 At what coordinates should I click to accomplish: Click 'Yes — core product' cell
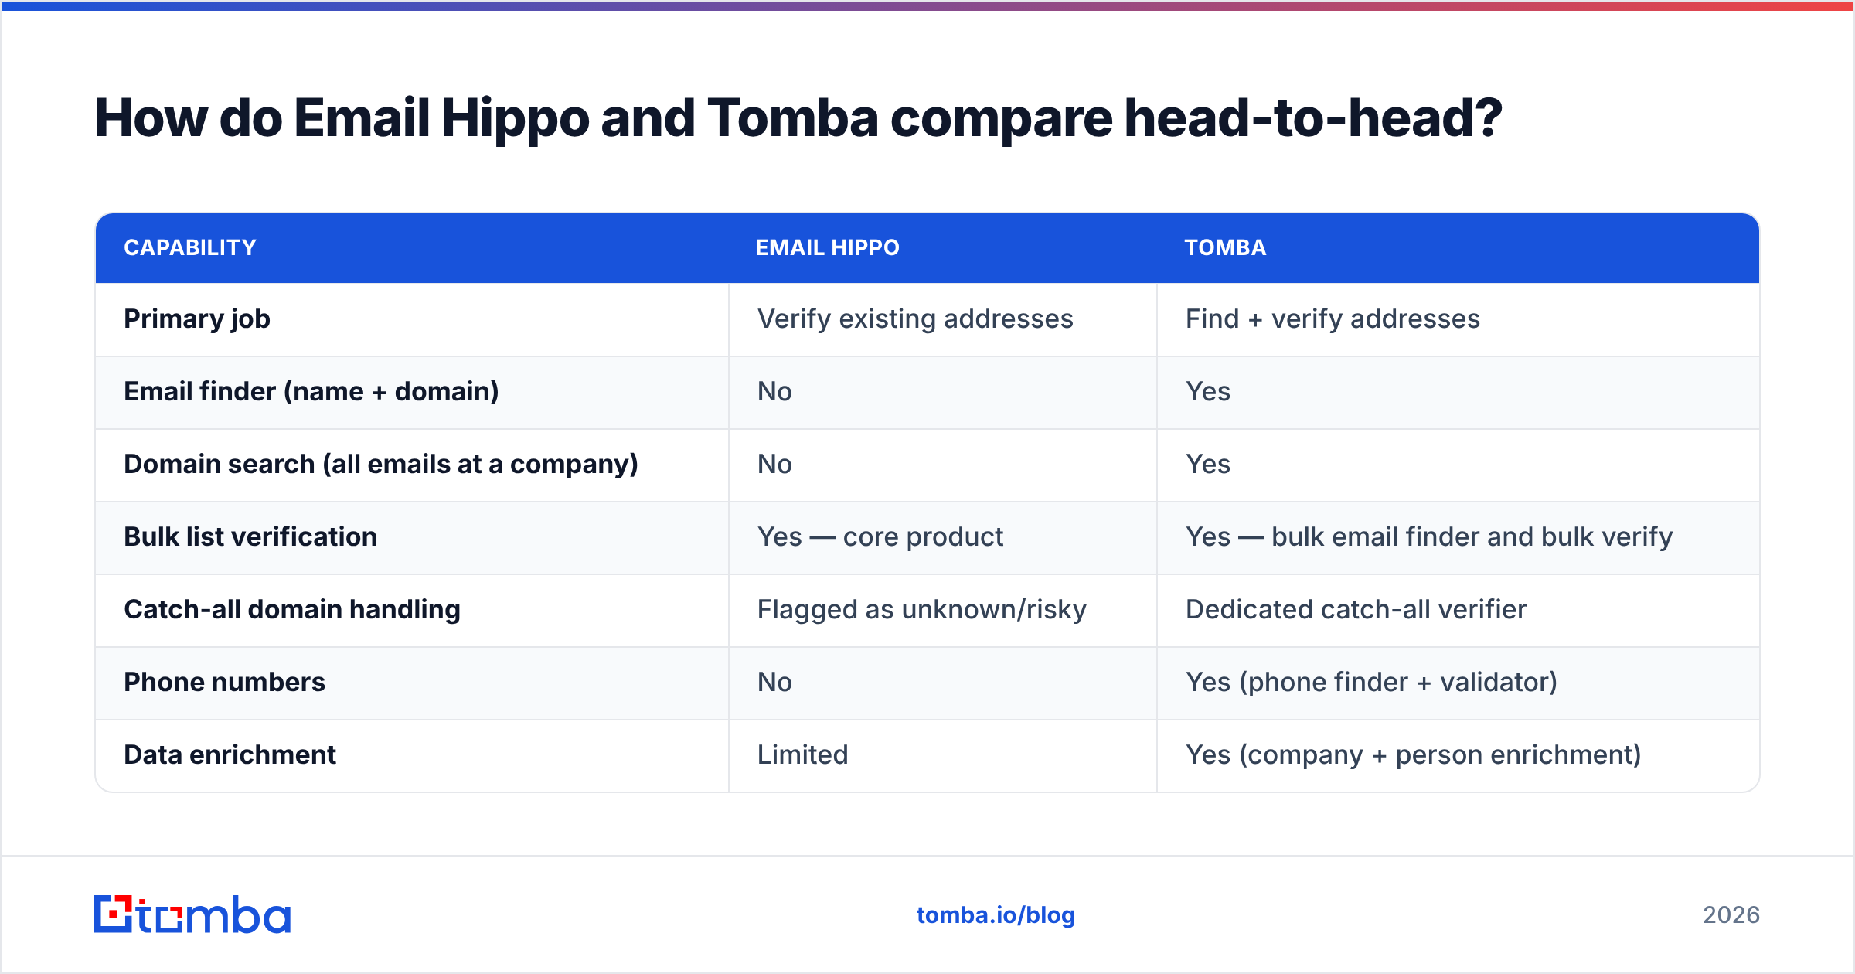[x=880, y=537]
